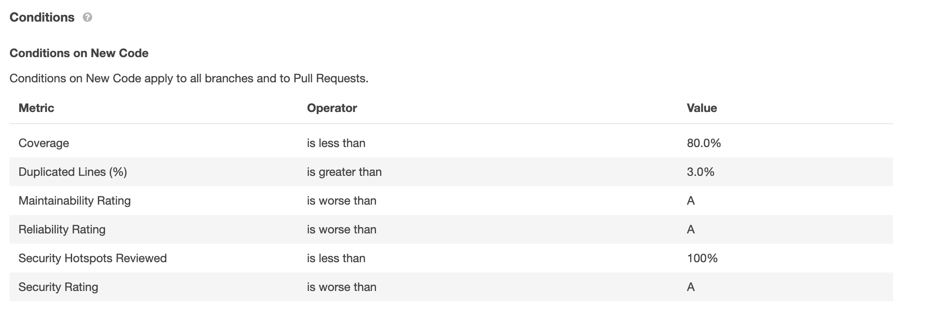Select the Coverage metric row
This screenshot has height=322, width=926.
click(44, 143)
